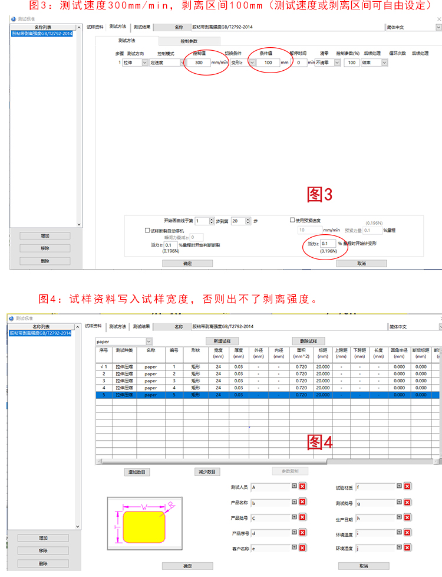Viewport: 442px width, 577px height.
Task: Click red delete icon beside 产品批号 field
Action: point(302,518)
